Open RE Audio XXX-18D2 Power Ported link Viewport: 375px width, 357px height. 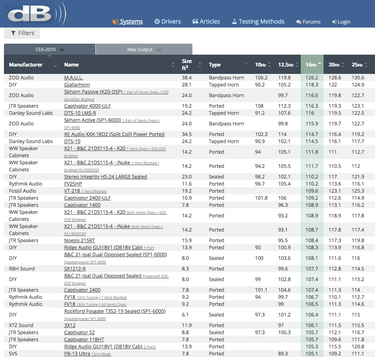point(114,134)
